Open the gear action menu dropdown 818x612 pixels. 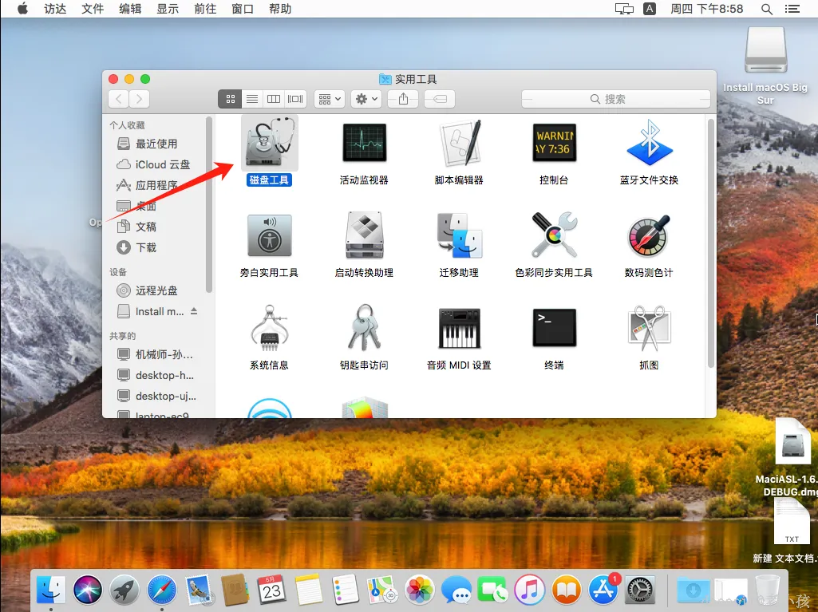[366, 99]
